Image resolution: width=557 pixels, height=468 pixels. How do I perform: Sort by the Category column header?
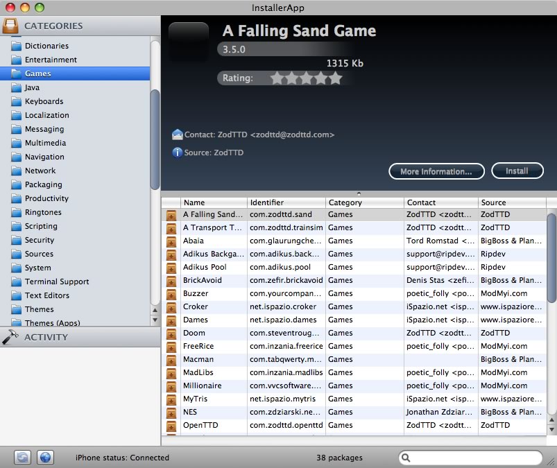(365, 202)
